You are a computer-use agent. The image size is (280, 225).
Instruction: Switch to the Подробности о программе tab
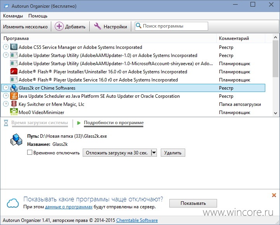(114, 123)
